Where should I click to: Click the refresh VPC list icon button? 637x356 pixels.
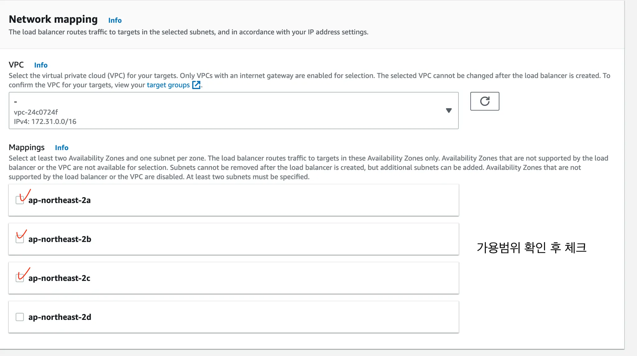click(485, 101)
